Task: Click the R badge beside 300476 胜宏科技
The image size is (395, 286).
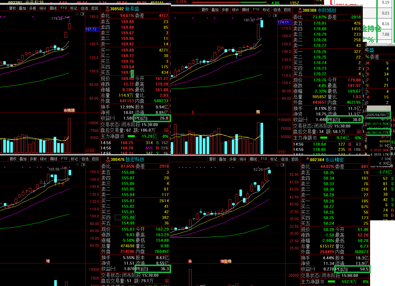Action: point(108,159)
